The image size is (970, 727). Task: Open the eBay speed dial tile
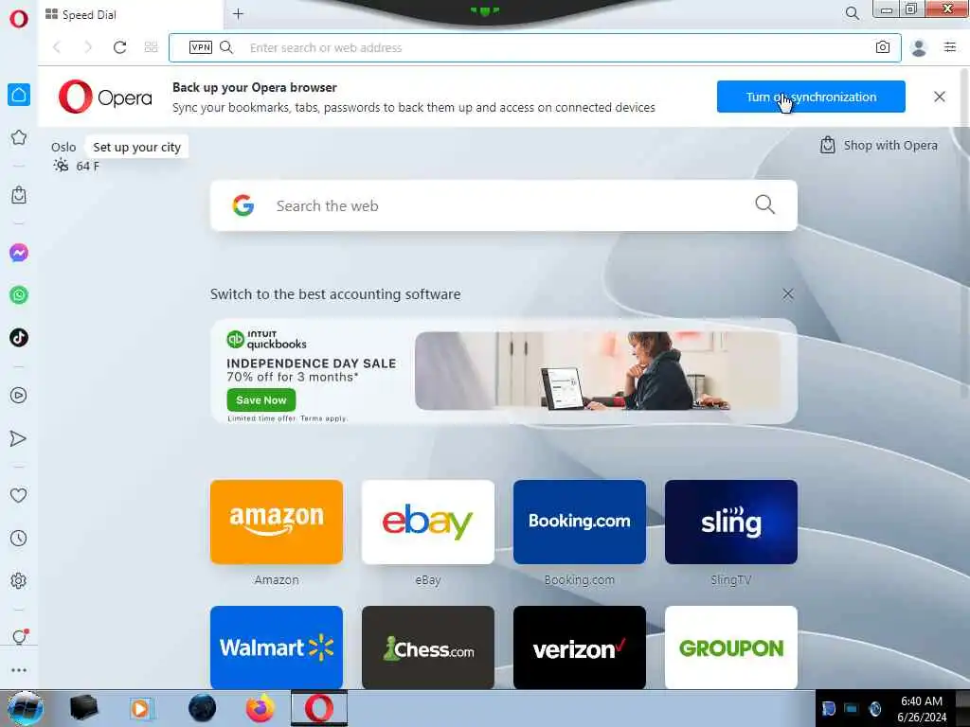(x=428, y=522)
